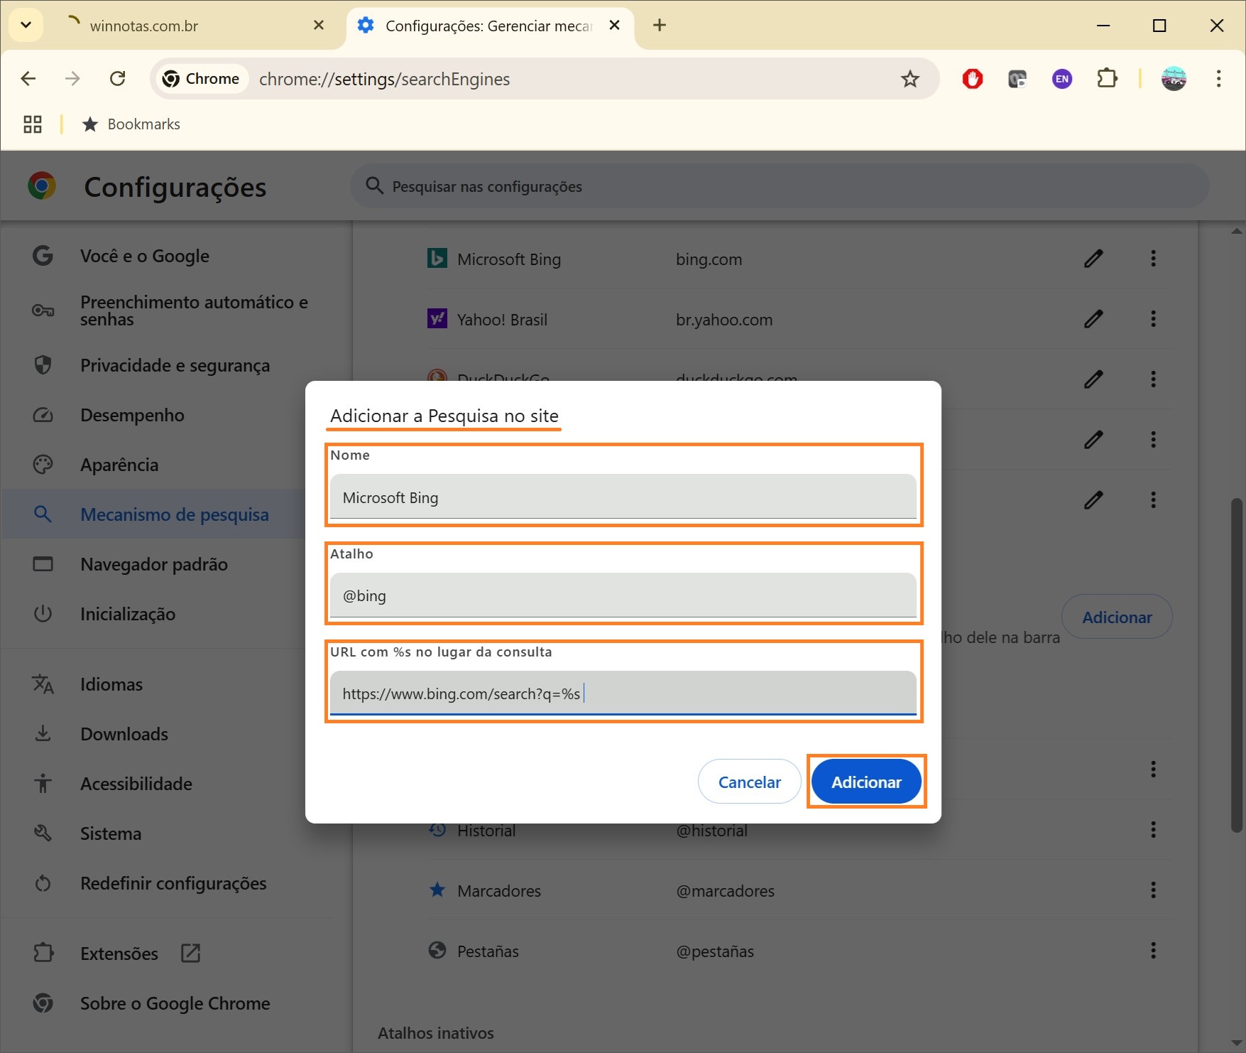Open Sistema settings
This screenshot has height=1053, width=1246.
point(111,833)
